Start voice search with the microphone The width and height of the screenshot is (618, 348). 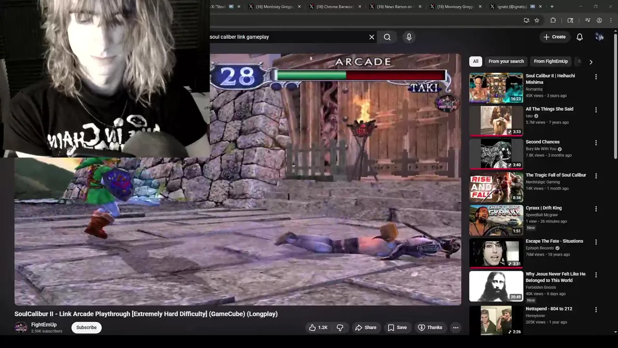[409, 37]
